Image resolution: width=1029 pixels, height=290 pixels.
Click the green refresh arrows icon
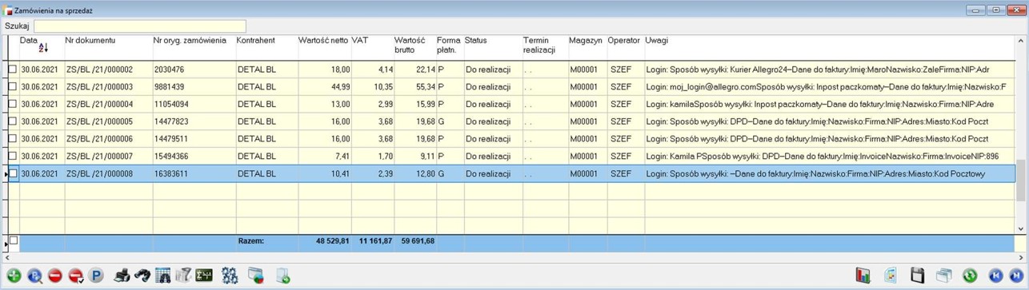pos(970,276)
